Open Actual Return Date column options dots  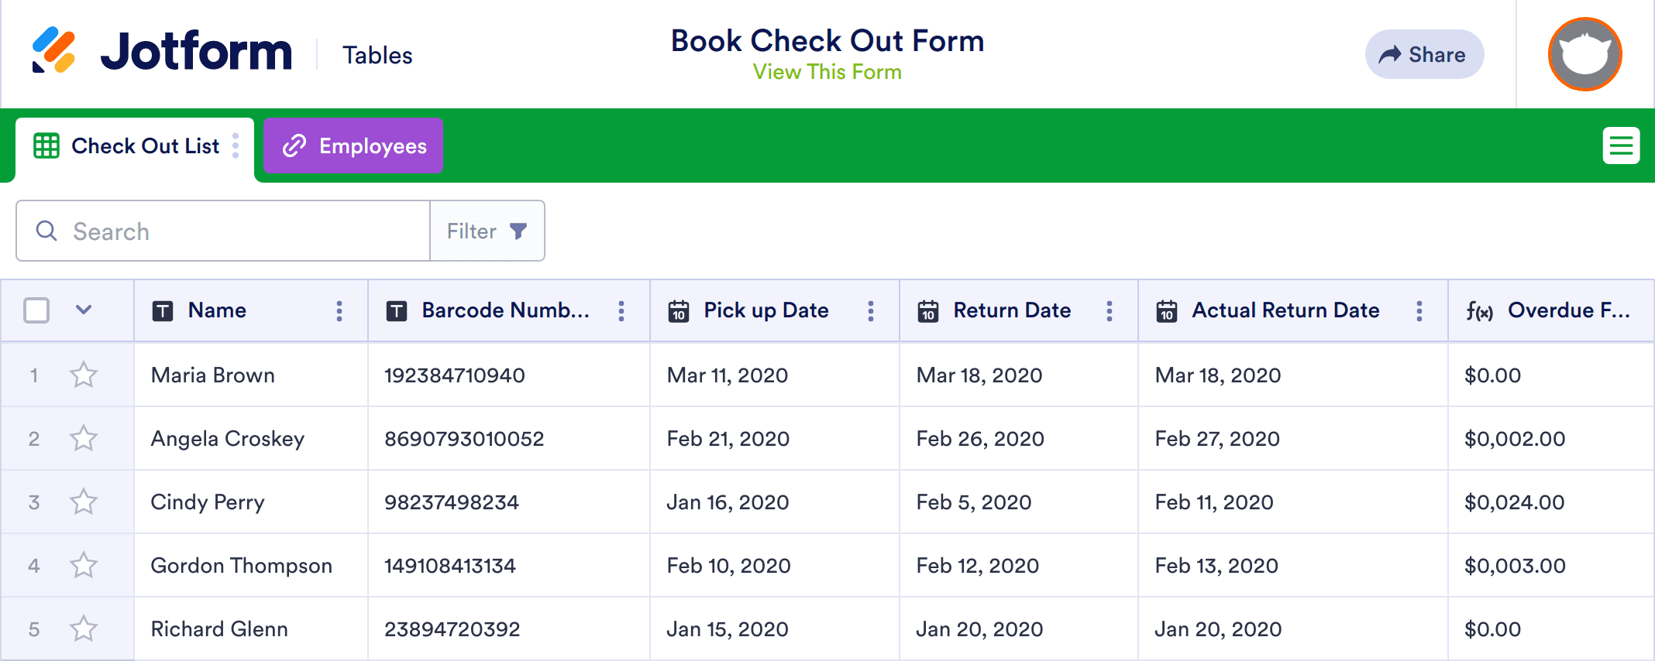coord(1419,310)
